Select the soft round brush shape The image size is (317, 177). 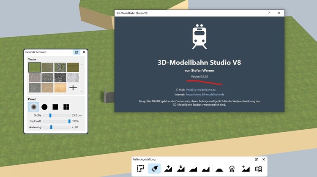pos(34,107)
